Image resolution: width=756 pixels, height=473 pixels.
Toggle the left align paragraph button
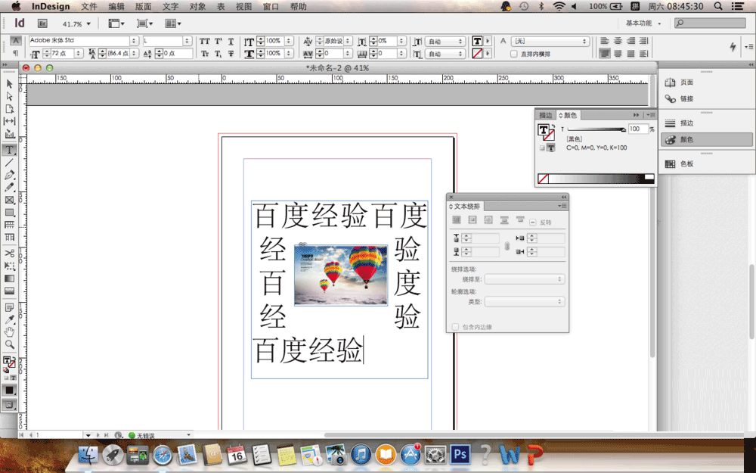(x=605, y=42)
